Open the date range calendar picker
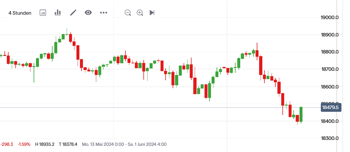This screenshot has height=152, width=350. (x=43, y=13)
